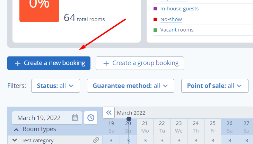Click the plus icon on Create a group booking
The width and height of the screenshot is (253, 144).
coord(106,63)
